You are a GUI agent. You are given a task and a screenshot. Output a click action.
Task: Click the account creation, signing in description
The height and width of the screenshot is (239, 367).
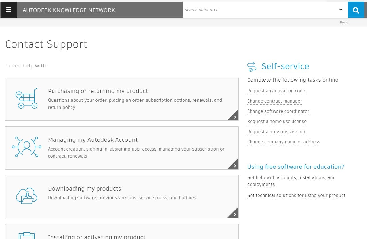[136, 153]
